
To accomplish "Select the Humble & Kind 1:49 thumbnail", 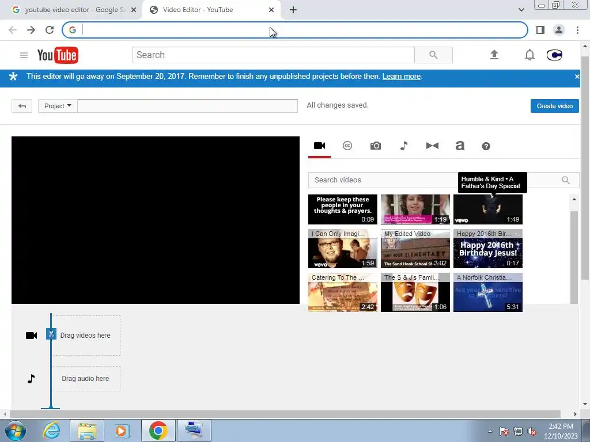I will (x=487, y=209).
